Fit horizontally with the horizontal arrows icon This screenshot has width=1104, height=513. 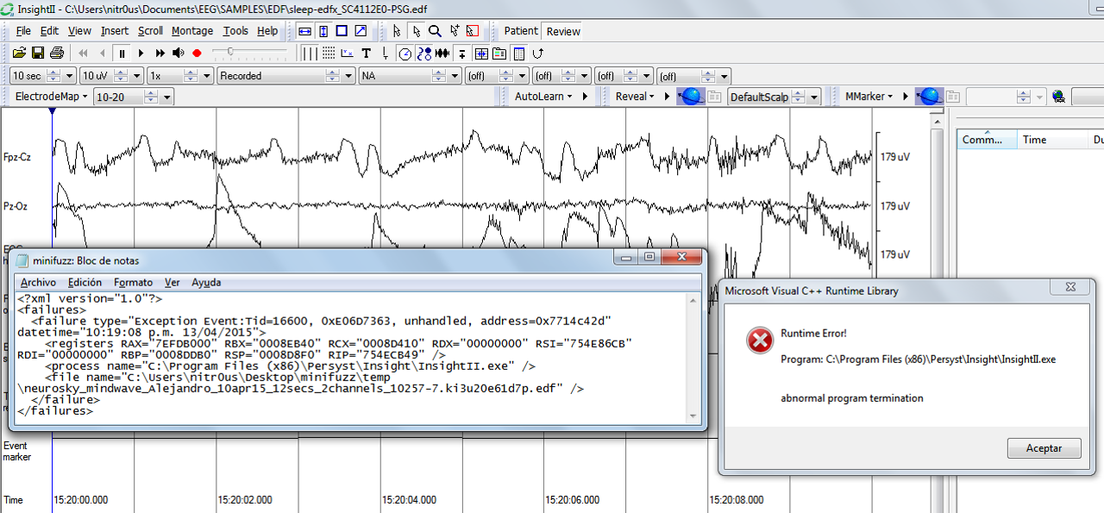click(304, 31)
